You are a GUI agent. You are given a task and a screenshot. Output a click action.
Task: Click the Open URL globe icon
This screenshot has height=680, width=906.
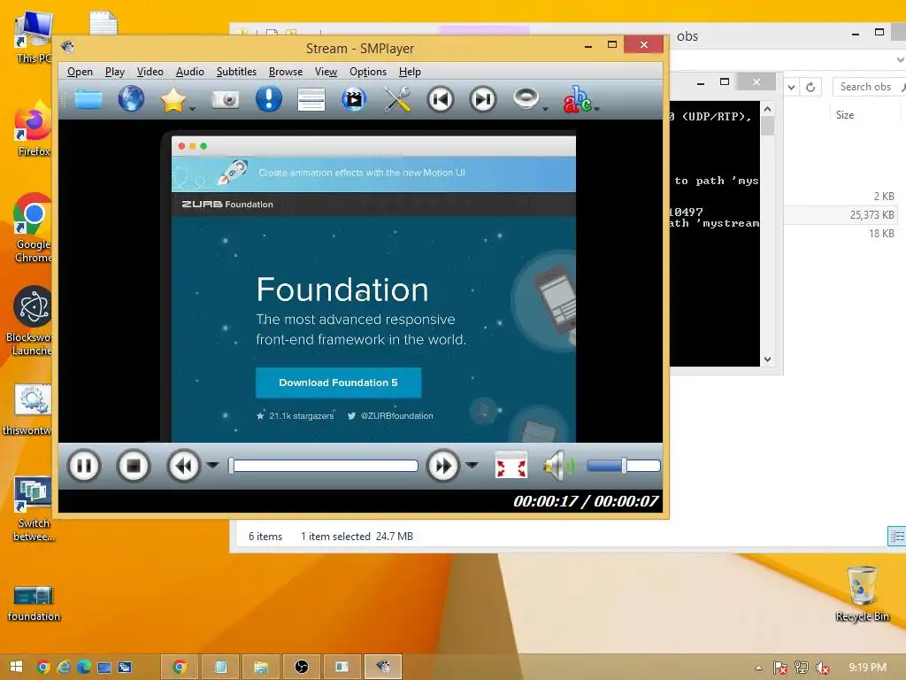pos(131,99)
